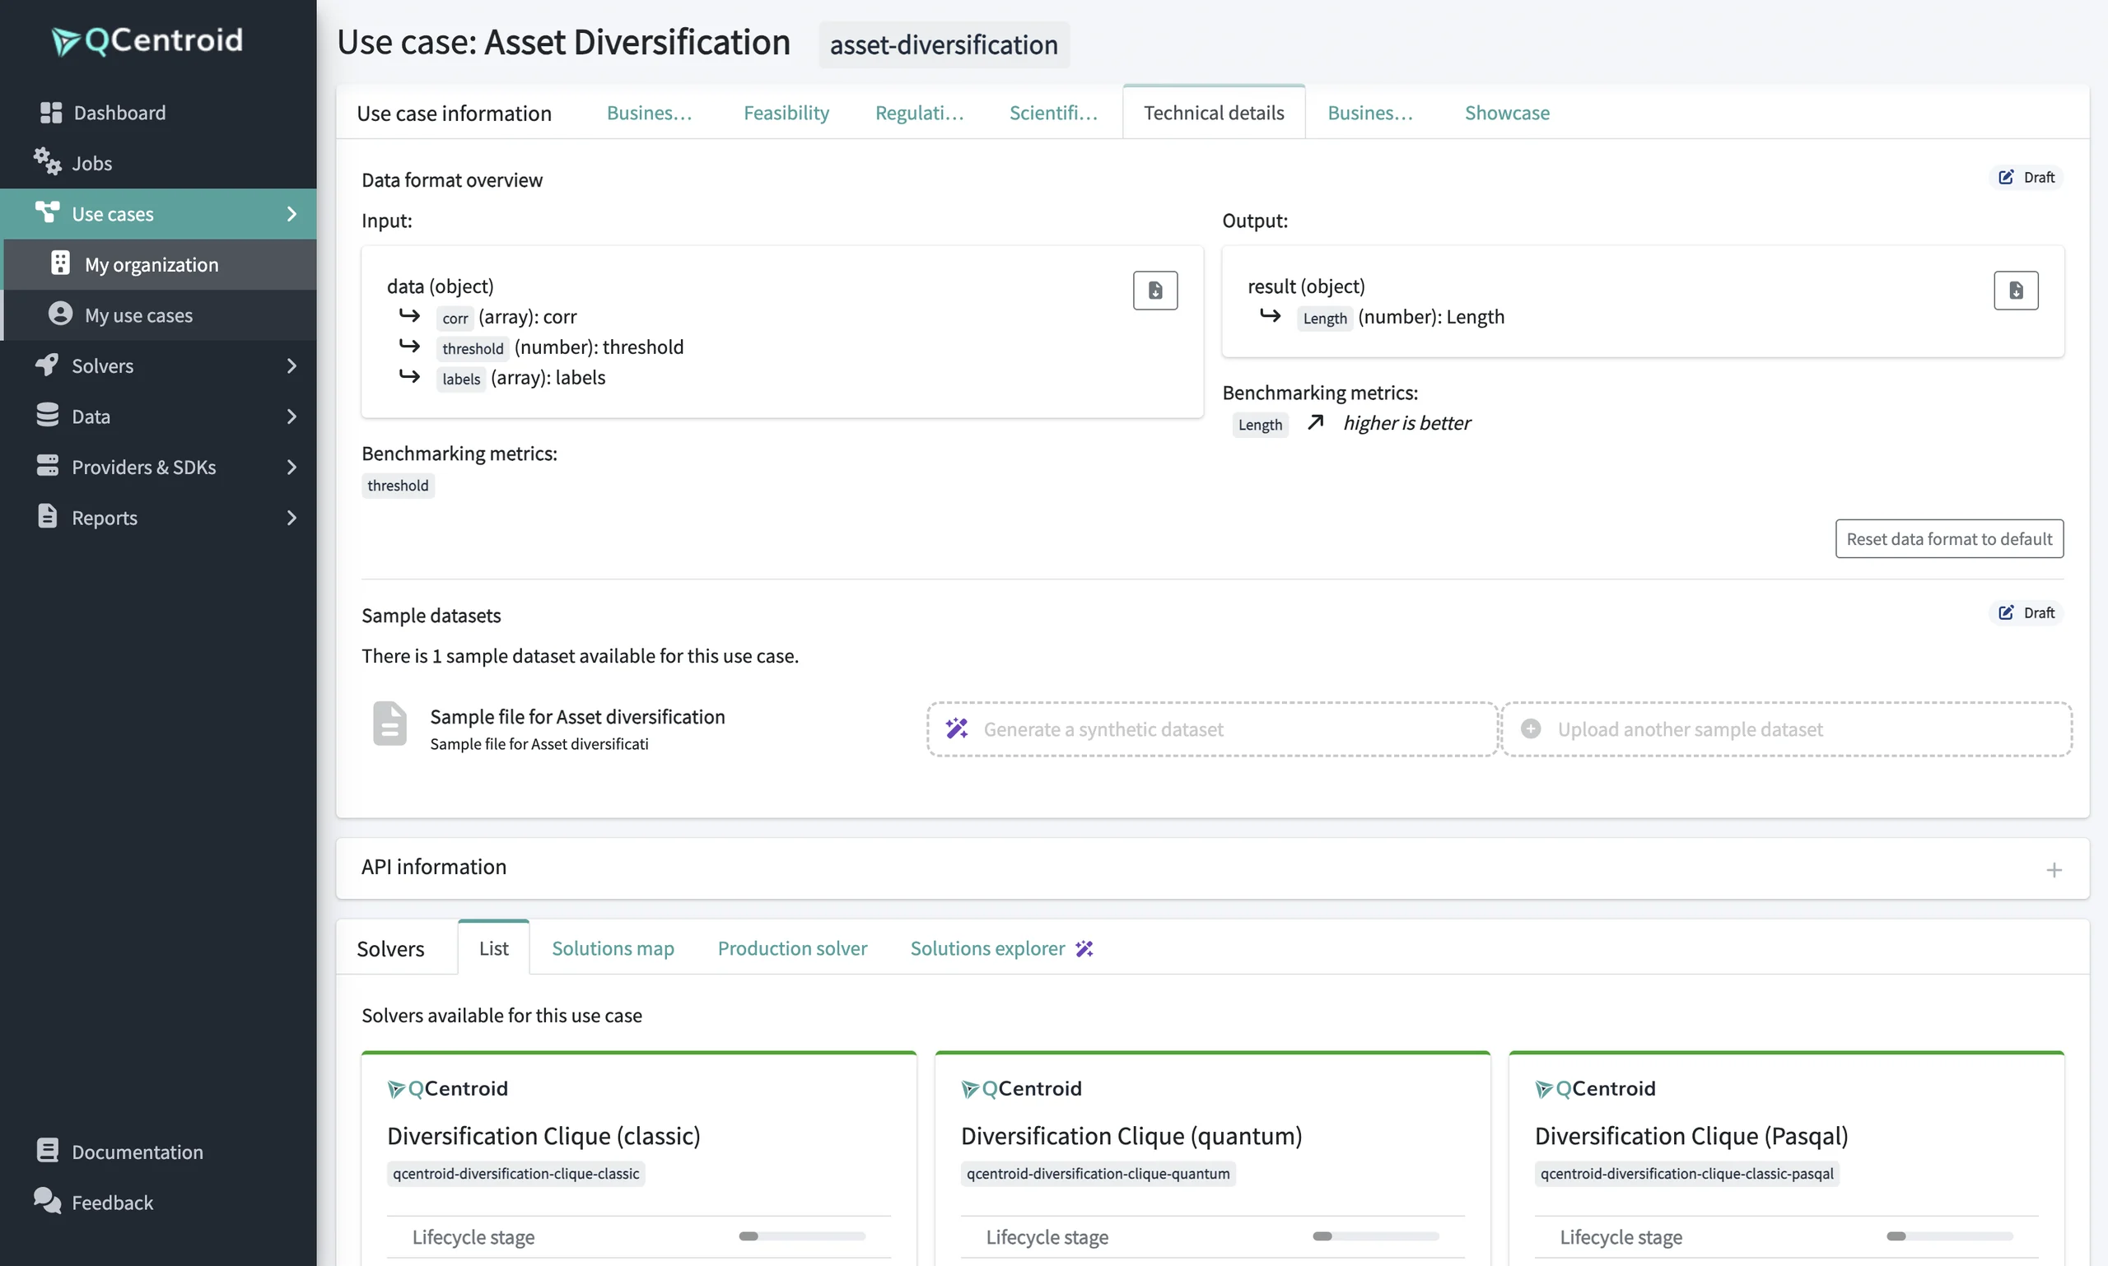
Task: Click QCentroid logo on classic solver card
Action: click(447, 1088)
